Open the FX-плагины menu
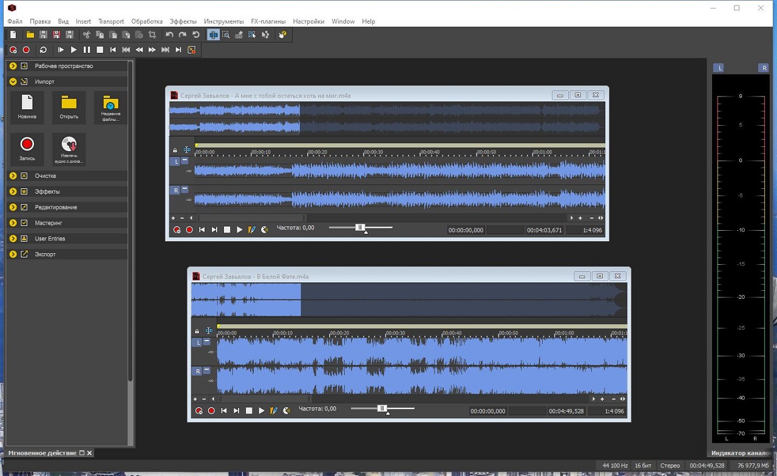This screenshot has width=777, height=476. pyautogui.click(x=268, y=21)
